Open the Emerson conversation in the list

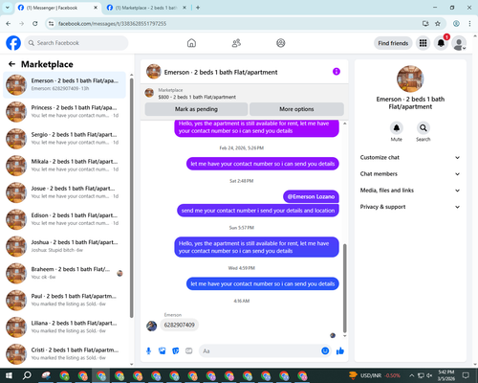pos(64,84)
